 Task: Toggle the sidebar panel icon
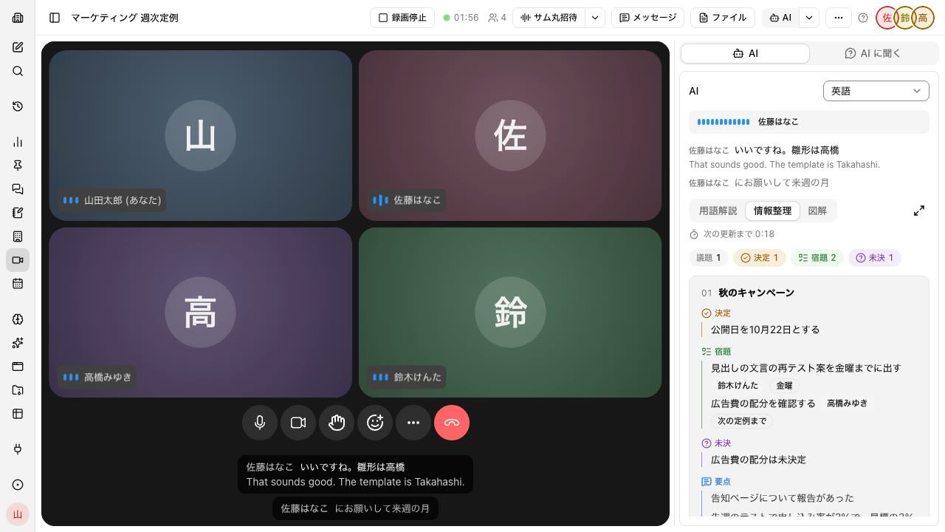point(55,18)
